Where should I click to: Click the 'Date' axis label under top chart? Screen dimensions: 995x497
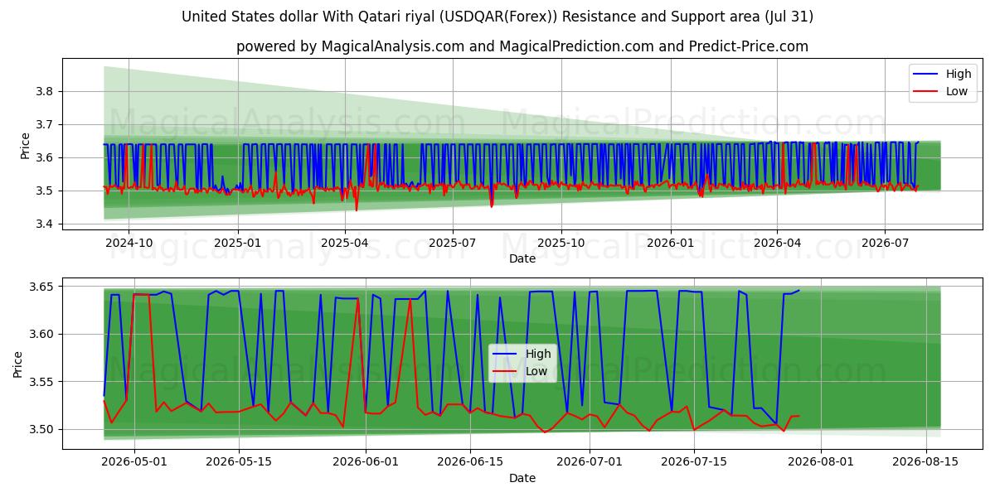click(x=522, y=258)
